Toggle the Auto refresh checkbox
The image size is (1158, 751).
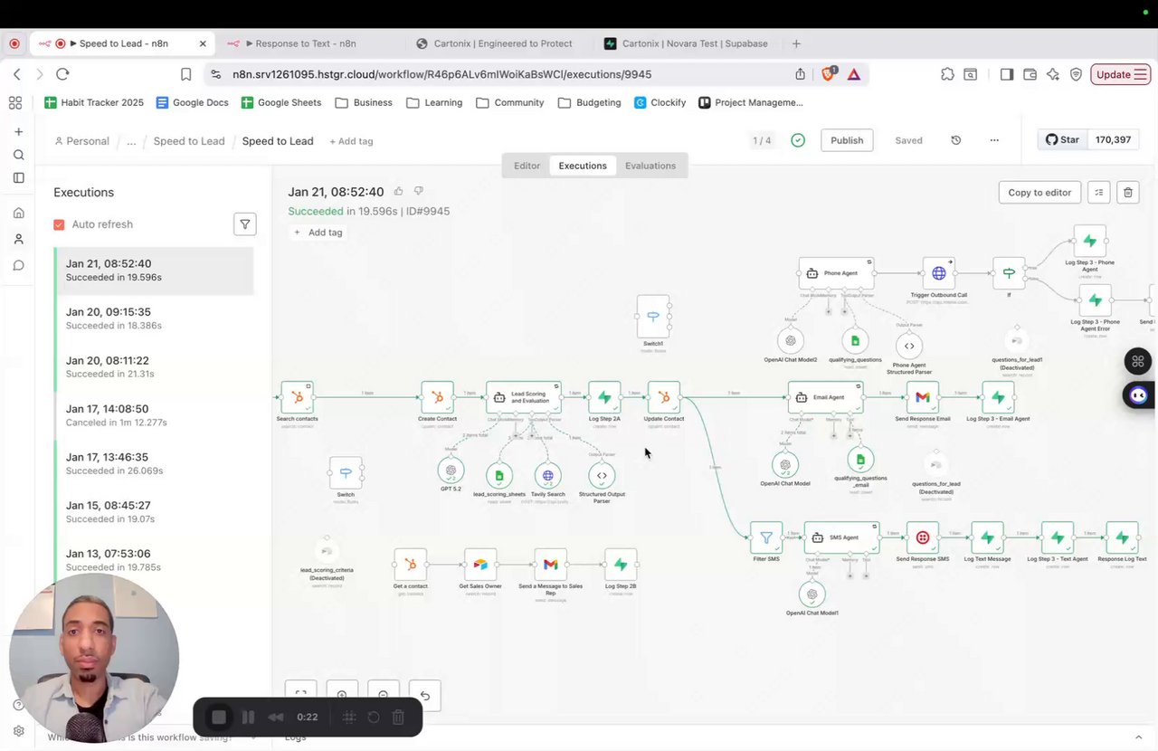(x=59, y=224)
